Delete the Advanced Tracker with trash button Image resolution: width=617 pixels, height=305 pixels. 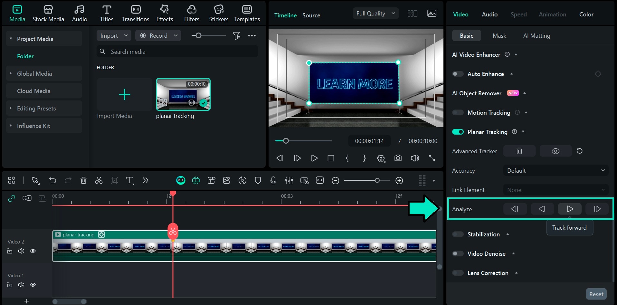point(519,151)
